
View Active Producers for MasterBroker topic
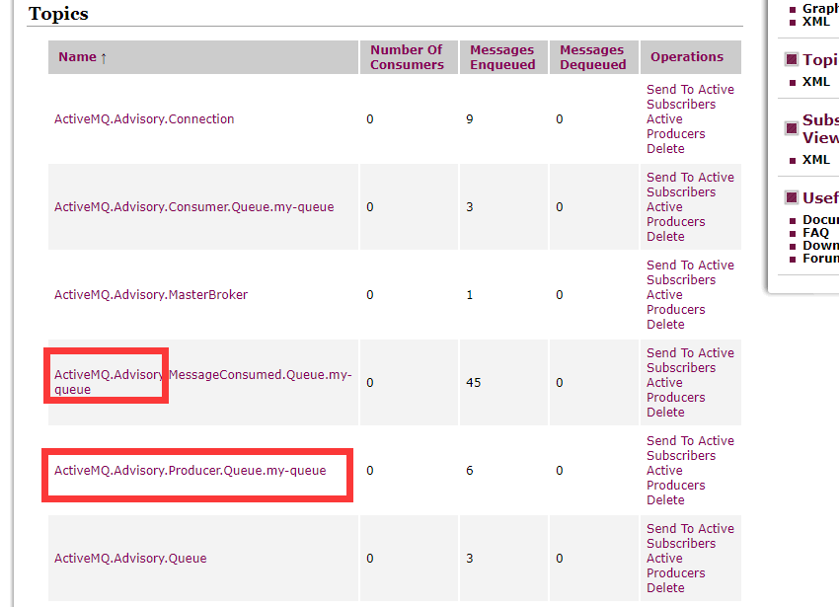coord(676,302)
